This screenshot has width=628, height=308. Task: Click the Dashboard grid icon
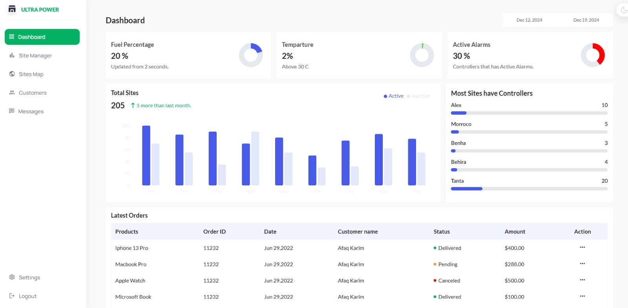point(12,37)
